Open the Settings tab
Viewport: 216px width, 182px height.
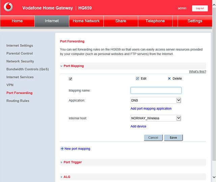(195, 21)
